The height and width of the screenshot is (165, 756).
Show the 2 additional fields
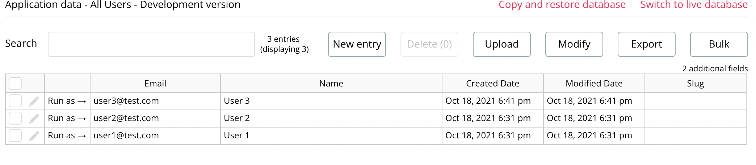(x=715, y=68)
